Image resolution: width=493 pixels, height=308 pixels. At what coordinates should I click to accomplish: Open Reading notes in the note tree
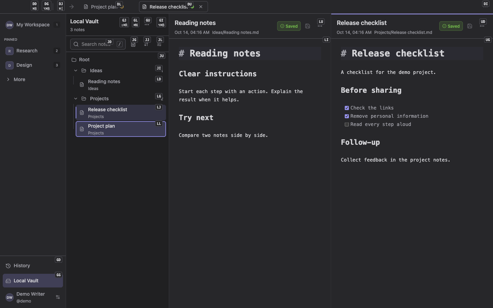point(121,85)
